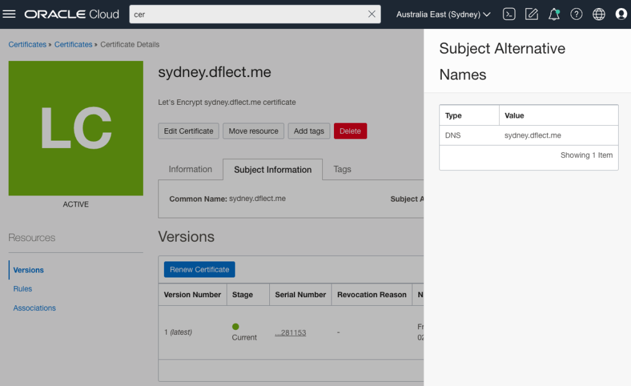Click into the search box containing "cer"
Viewport: 631px width, 386px height.
tap(246, 14)
